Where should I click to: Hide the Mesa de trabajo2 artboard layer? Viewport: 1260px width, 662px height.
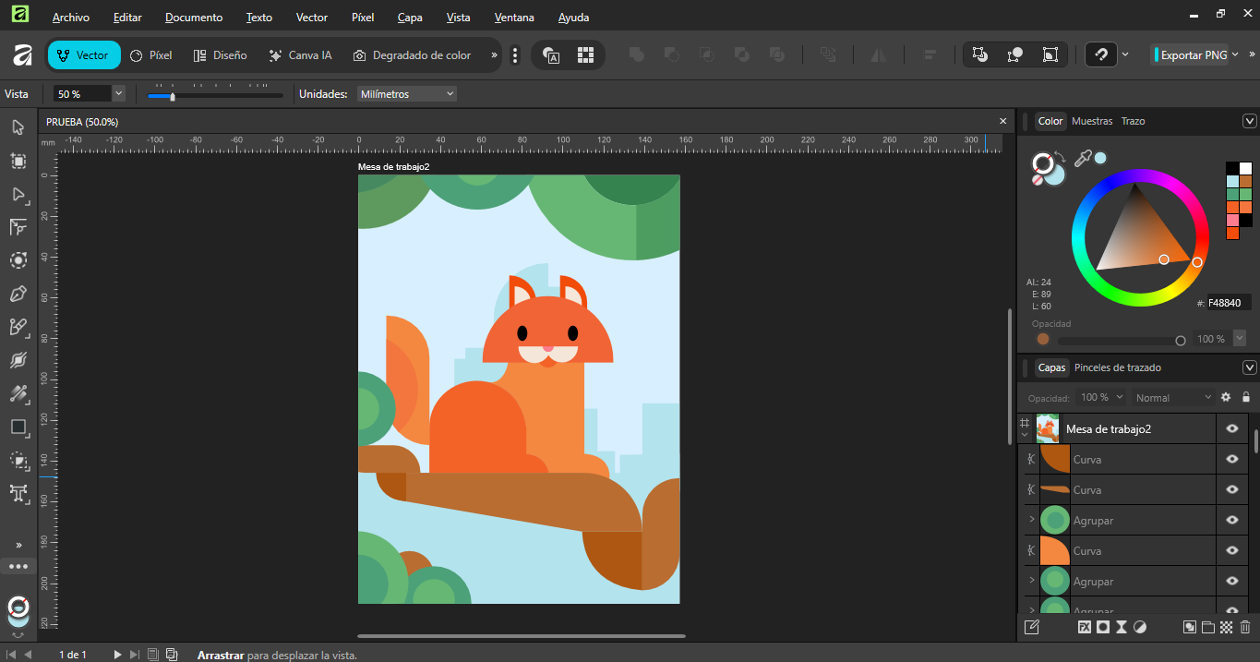point(1231,428)
